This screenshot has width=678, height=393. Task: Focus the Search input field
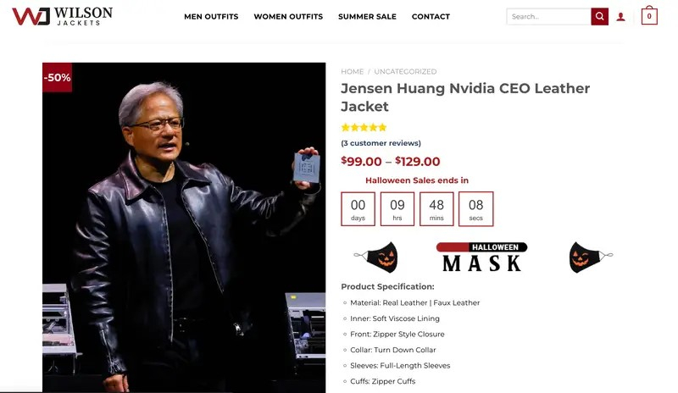(548, 17)
